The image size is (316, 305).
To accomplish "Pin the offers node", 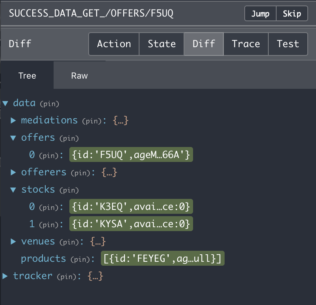I will 69,138.
